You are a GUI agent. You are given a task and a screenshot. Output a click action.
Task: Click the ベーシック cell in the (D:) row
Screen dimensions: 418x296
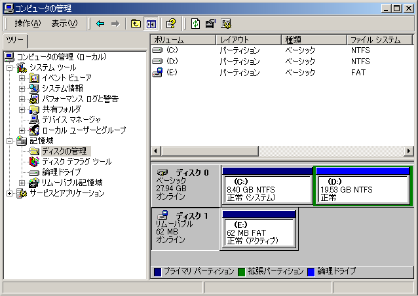pos(300,62)
